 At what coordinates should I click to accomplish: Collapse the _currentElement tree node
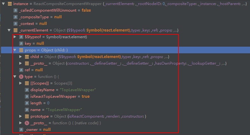(9, 30)
